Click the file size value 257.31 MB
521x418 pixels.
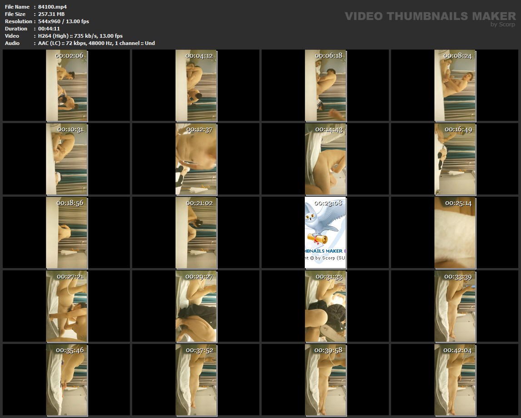click(51, 14)
